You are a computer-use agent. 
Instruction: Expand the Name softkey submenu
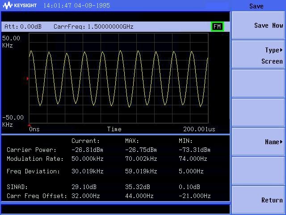(x=258, y=142)
